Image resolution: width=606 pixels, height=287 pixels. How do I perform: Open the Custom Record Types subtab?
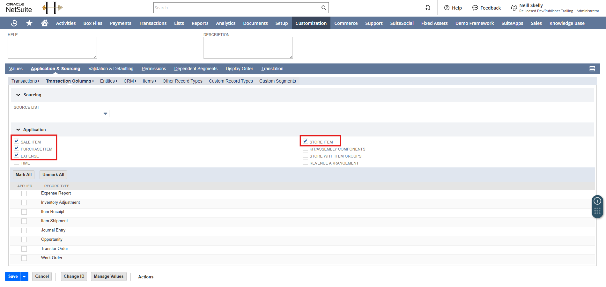(231, 81)
